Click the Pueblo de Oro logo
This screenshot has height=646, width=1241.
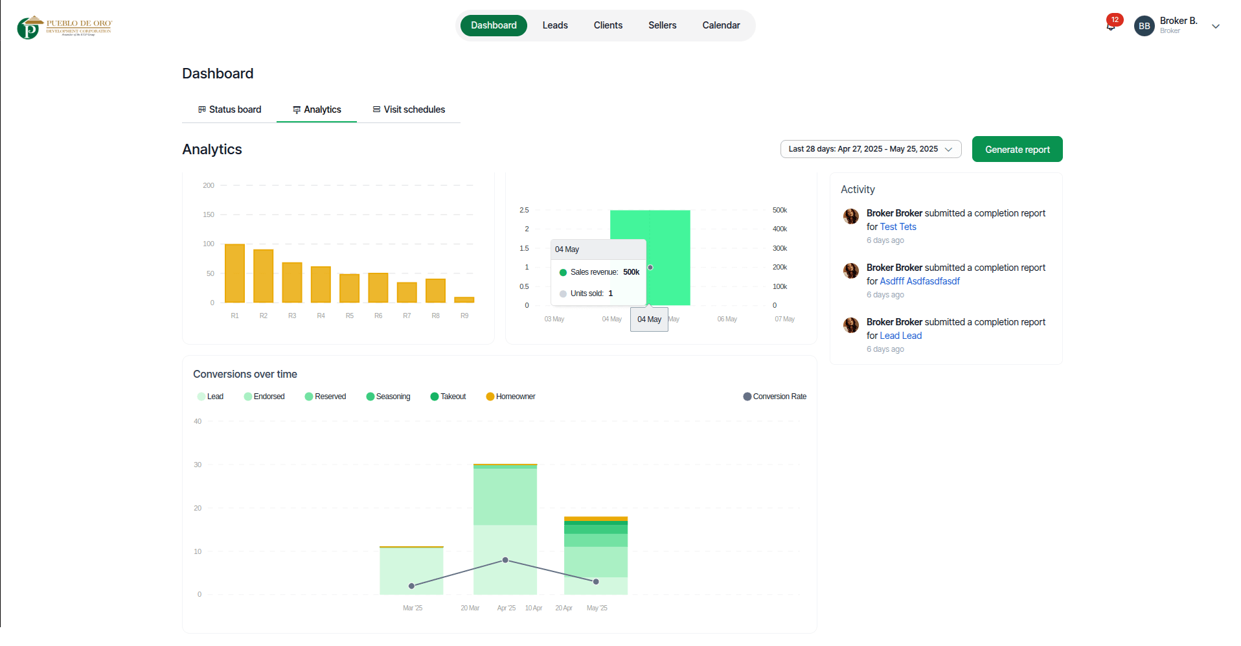point(64,27)
